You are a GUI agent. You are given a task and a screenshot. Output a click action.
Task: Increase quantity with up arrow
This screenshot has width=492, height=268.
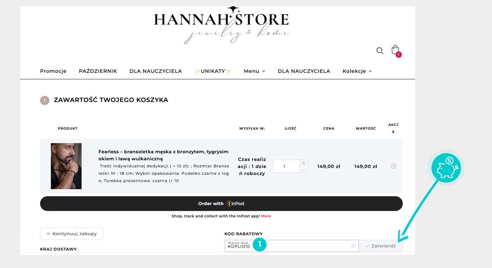(303, 163)
